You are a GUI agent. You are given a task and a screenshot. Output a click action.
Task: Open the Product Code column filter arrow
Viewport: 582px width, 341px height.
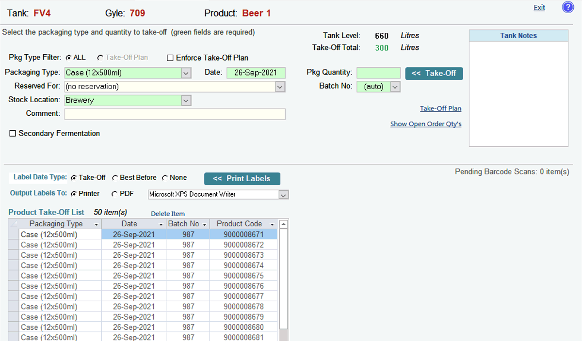tap(272, 224)
